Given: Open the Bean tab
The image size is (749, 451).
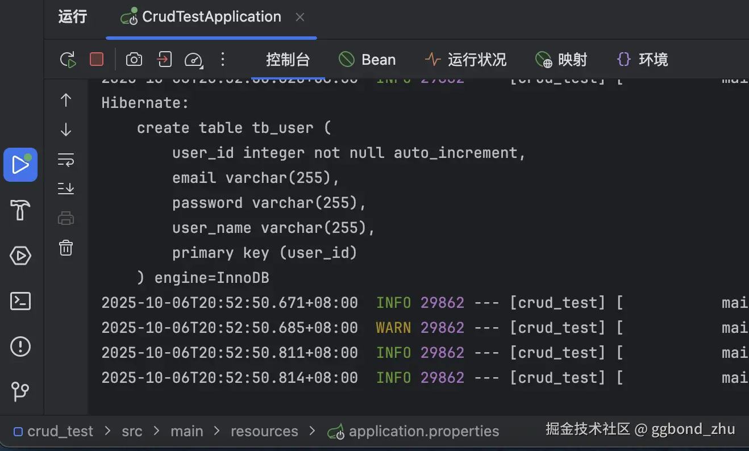Looking at the screenshot, I should coord(367,60).
